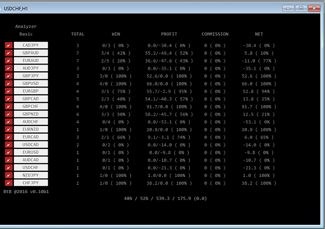Click the BtB @2016 v0.10b1 version text
The height and width of the screenshot is (229, 325).
click(26, 192)
